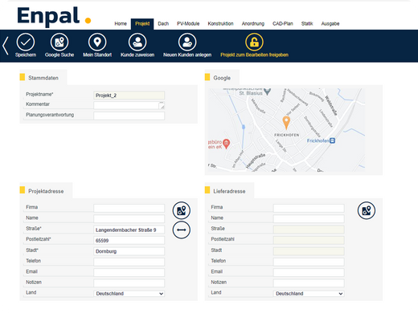Click the orange map marker in Frickhofen
Viewport: 418px width, 313px height.
click(x=286, y=123)
